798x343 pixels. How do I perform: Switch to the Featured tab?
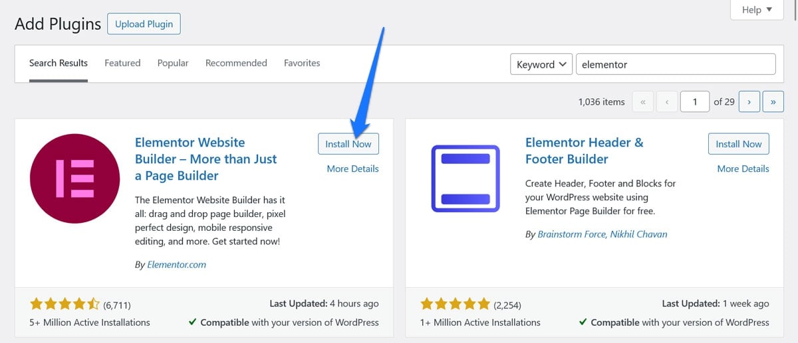click(122, 63)
